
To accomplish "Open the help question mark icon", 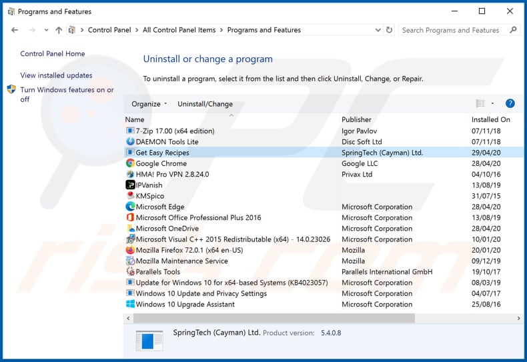I will coord(510,103).
